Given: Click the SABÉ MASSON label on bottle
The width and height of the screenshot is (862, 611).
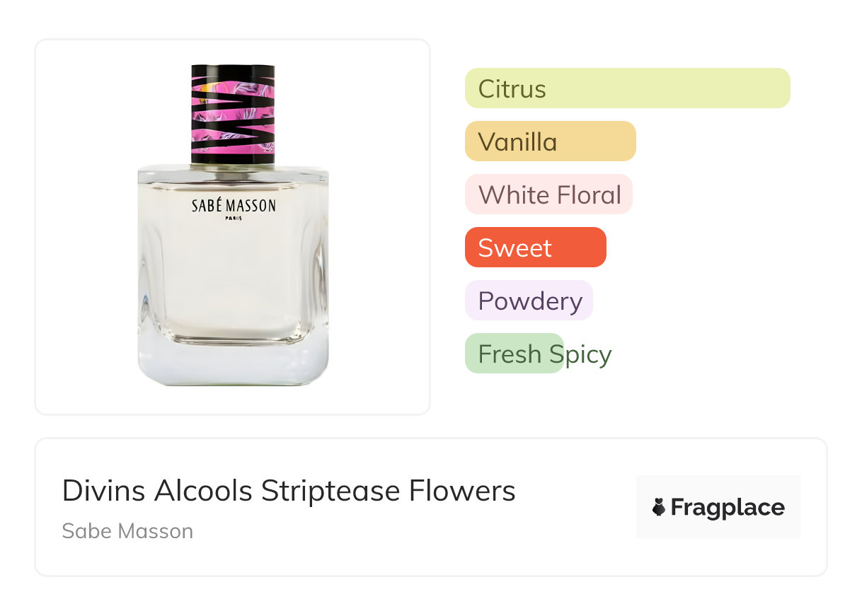Looking at the screenshot, I should pos(234,206).
